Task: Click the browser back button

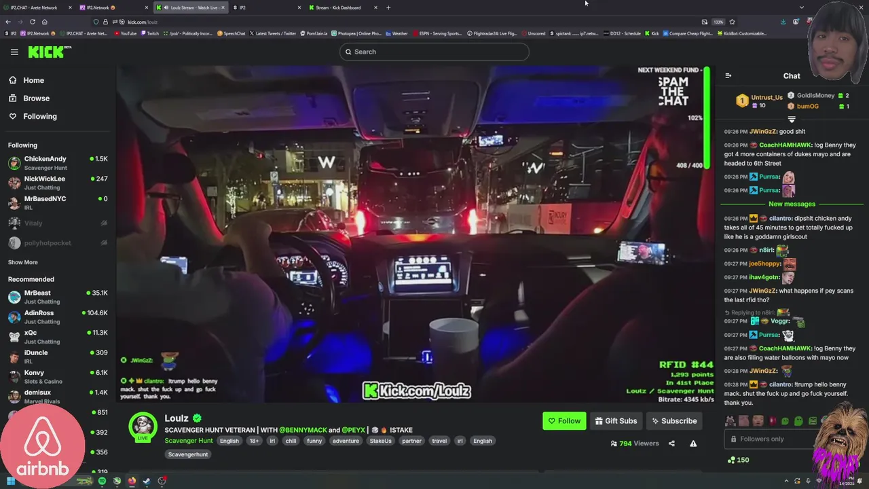Action: 10,22
